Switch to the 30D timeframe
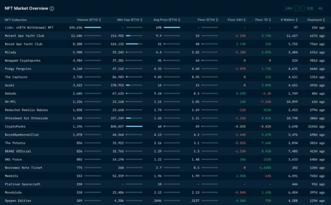Viewport: 331px width, 205px height. pos(310,8)
